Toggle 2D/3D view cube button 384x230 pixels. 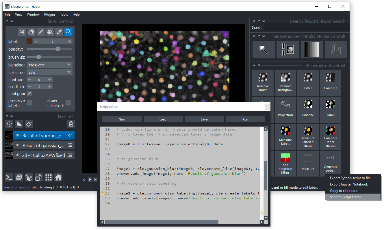click(x=19, y=177)
